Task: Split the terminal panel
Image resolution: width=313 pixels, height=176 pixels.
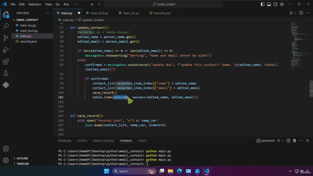Action: 288,141
